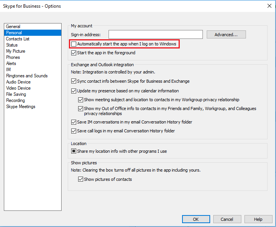Disable Save IM conversations in email folder

(74, 122)
